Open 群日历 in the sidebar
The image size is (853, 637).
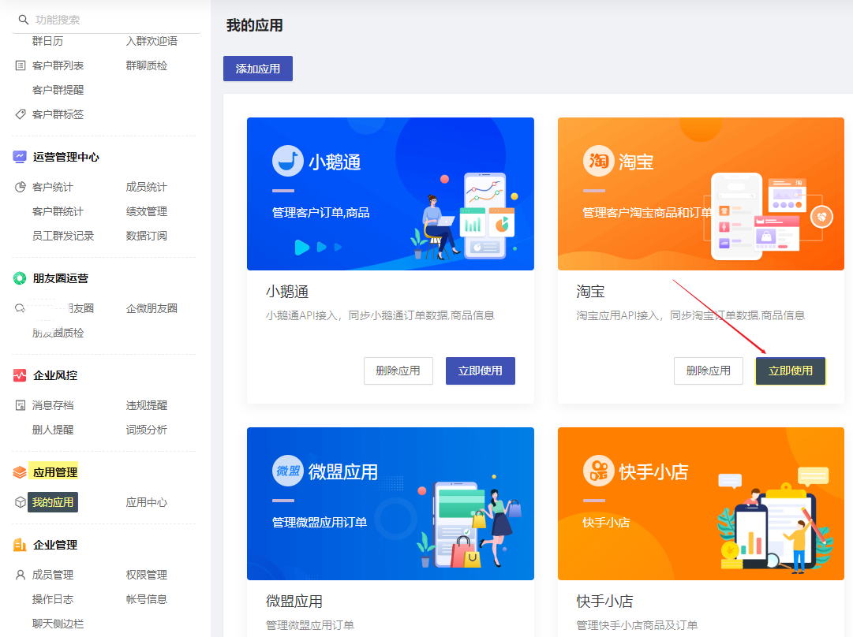pos(48,41)
